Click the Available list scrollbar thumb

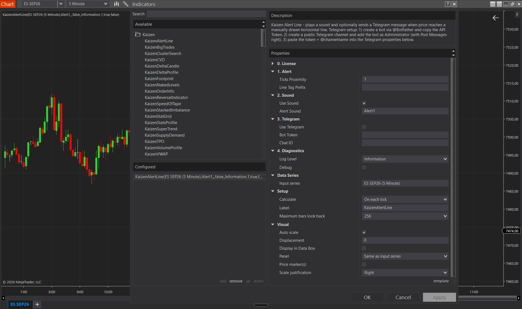[x=263, y=38]
